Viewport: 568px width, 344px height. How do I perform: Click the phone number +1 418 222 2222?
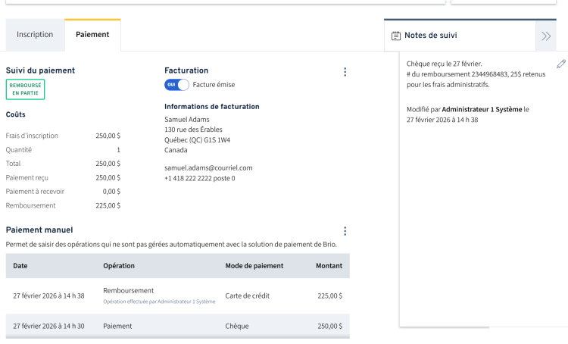199,178
